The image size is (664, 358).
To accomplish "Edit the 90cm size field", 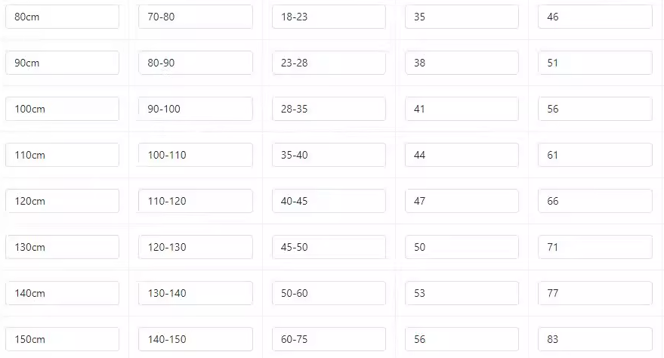I will pos(62,63).
